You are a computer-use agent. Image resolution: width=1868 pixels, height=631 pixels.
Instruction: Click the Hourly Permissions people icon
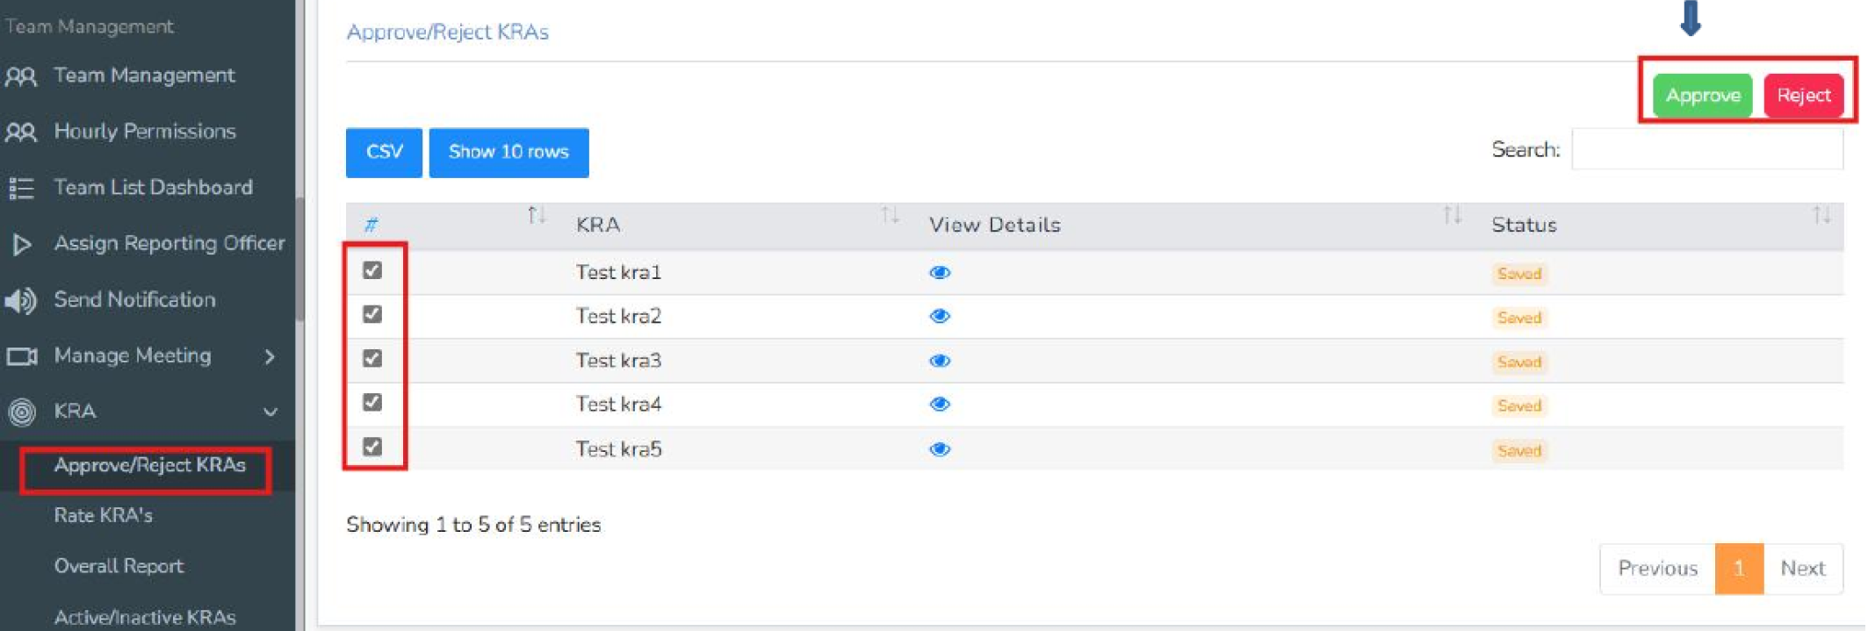point(21,133)
